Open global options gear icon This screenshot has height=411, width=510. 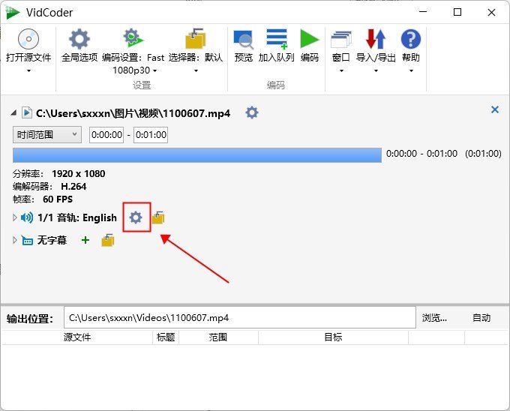79,39
